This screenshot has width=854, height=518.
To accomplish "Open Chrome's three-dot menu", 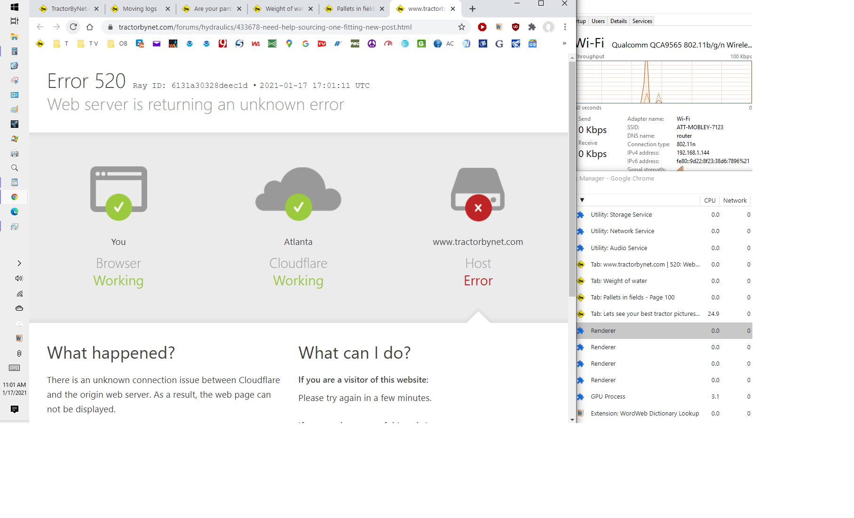I will click(x=565, y=27).
